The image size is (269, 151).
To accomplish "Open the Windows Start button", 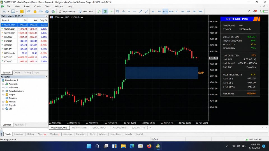I will (89, 146).
